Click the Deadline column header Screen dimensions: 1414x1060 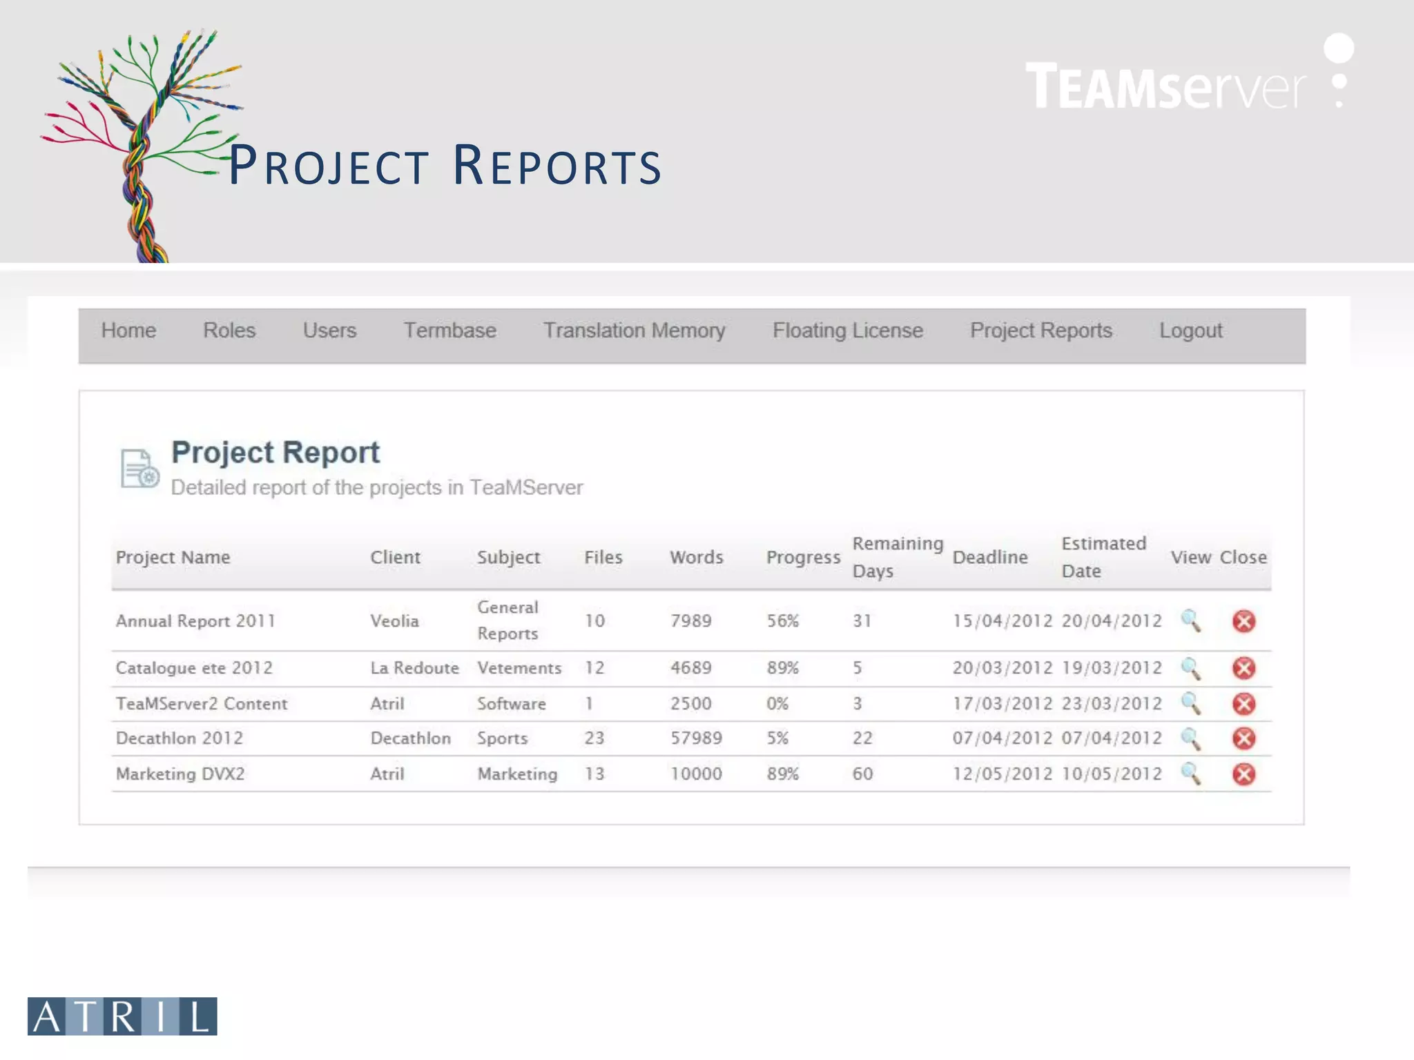tap(989, 558)
